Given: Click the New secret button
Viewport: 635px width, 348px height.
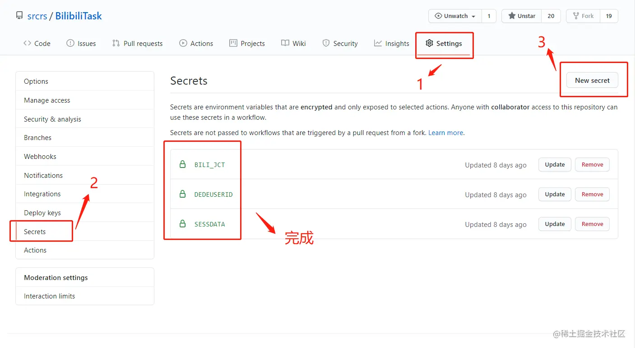Looking at the screenshot, I should [592, 80].
